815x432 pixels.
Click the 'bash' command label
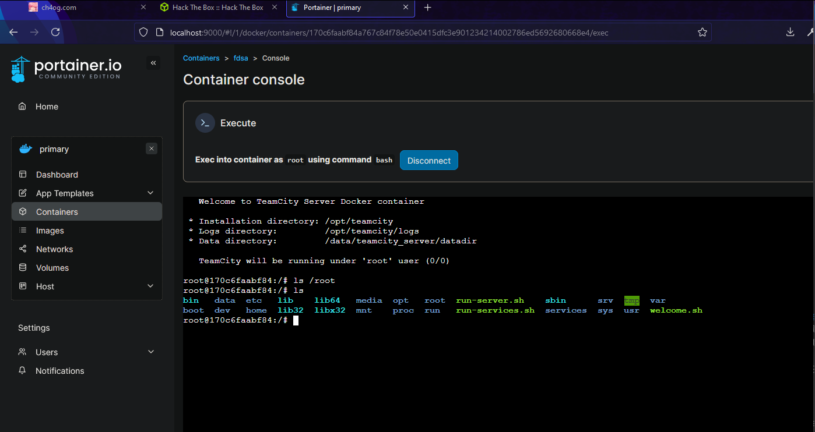[384, 160]
